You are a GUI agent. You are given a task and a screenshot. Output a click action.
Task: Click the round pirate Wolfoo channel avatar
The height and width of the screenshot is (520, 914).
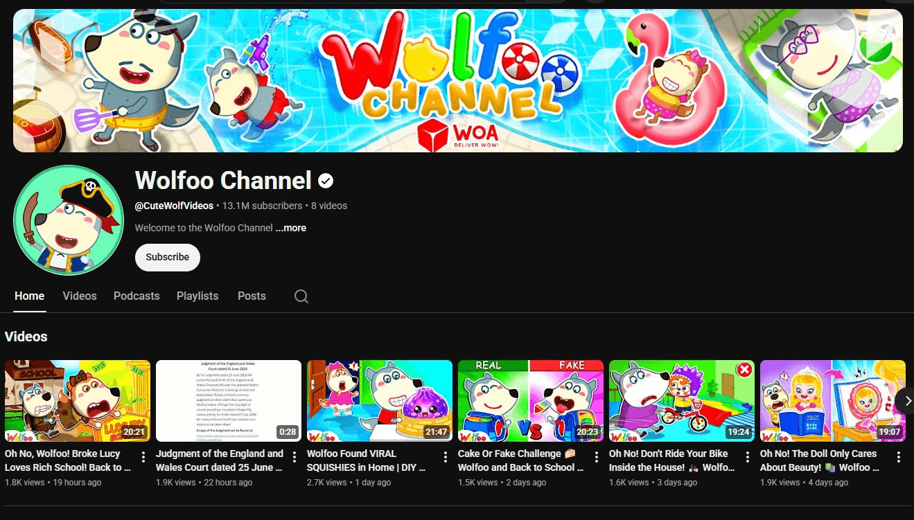pos(69,220)
